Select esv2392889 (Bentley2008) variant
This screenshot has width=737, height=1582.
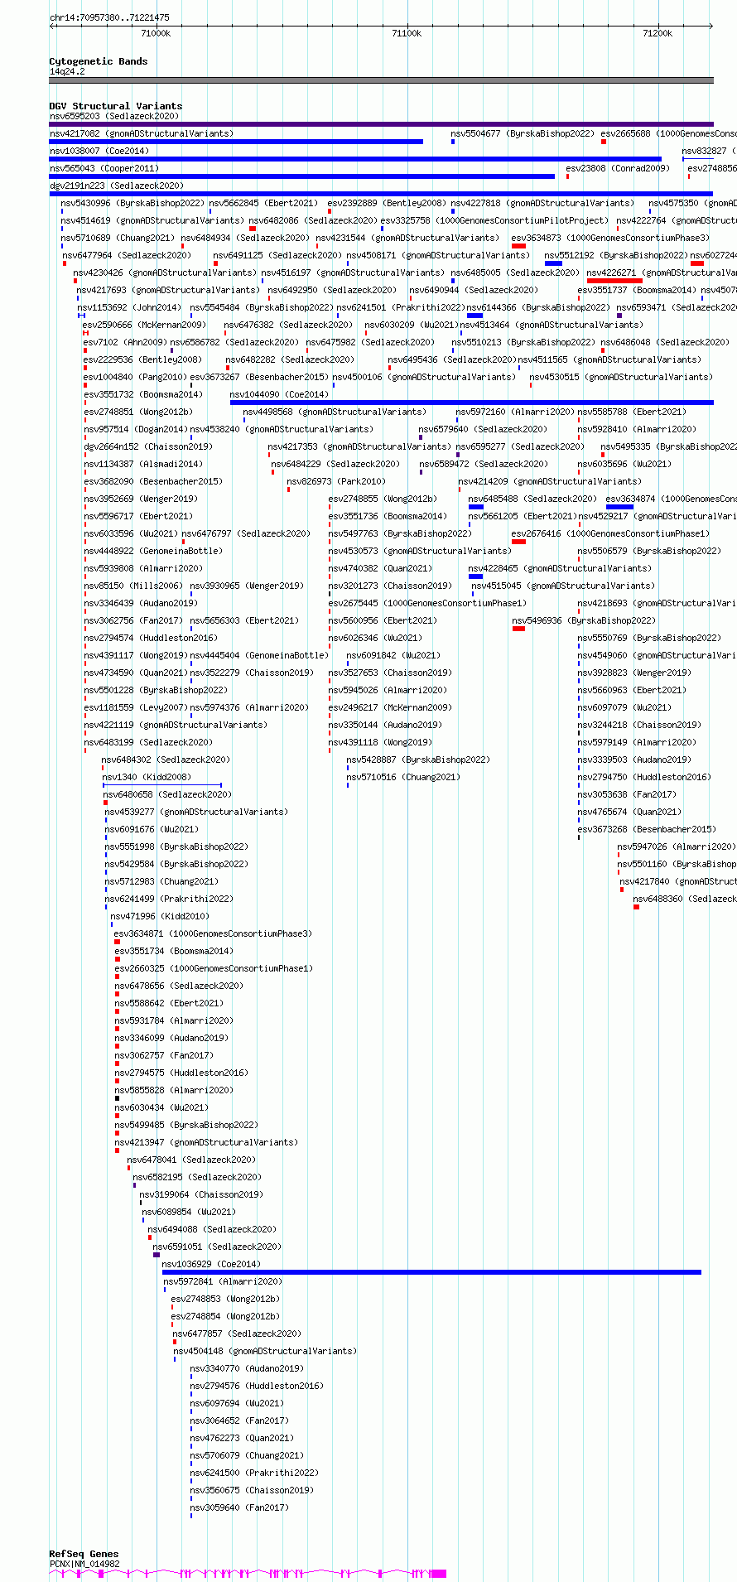coord(387,203)
